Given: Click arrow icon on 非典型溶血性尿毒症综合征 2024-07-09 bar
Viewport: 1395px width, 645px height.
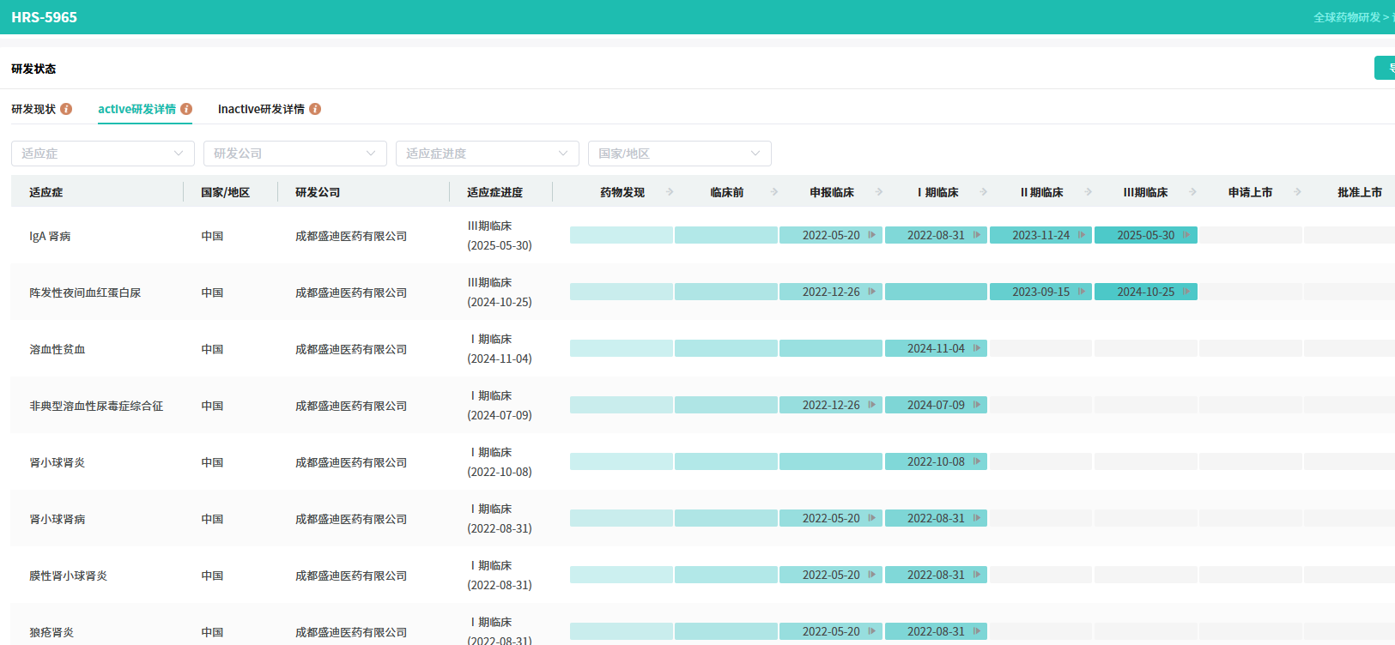Looking at the screenshot, I should (x=977, y=405).
